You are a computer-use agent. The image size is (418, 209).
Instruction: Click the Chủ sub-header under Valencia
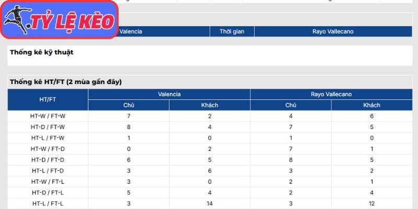[129, 105]
